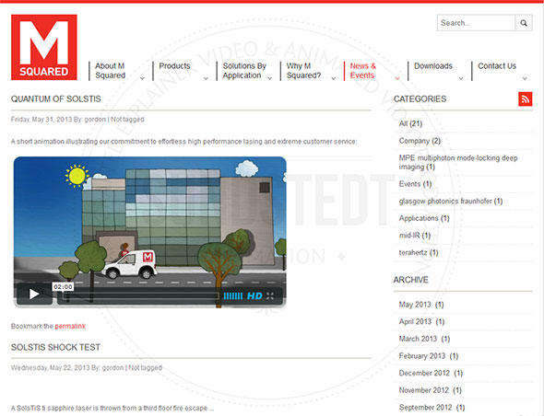
Task: Open the News & Events menu
Action: click(x=363, y=71)
